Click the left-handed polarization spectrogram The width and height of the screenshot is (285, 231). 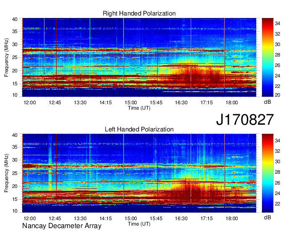[139, 173]
